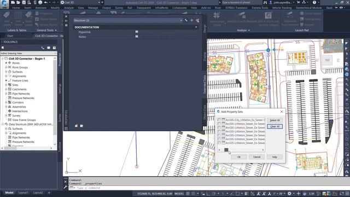Image resolution: width=350 pixels, height=197 pixels.
Task: Click Select All in Add Property Sets dialog
Action: [x=275, y=120]
